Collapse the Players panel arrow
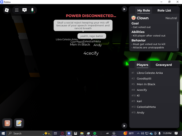The image size is (182, 136). [x=124, y=126]
